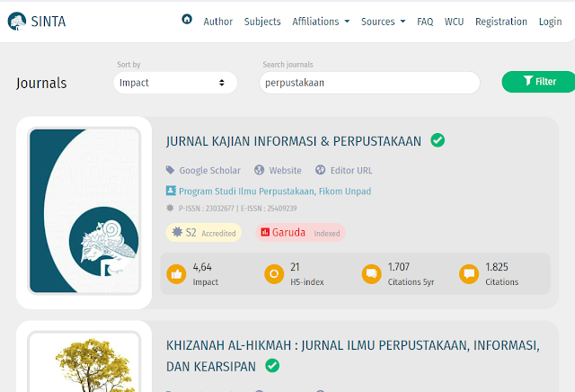This screenshot has width=575, height=392.
Task: Click the tag icon beside Google Scholar
Action: pyautogui.click(x=170, y=170)
